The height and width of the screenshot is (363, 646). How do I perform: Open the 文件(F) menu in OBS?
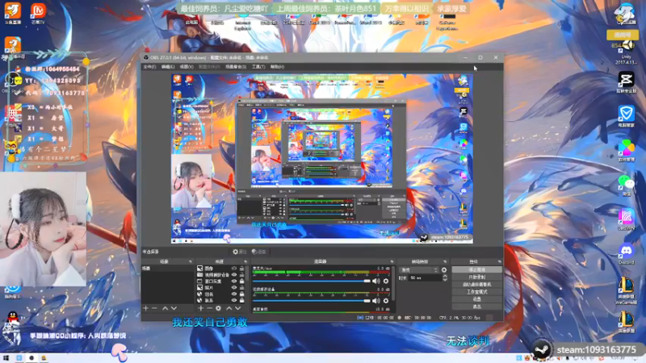[x=149, y=67]
